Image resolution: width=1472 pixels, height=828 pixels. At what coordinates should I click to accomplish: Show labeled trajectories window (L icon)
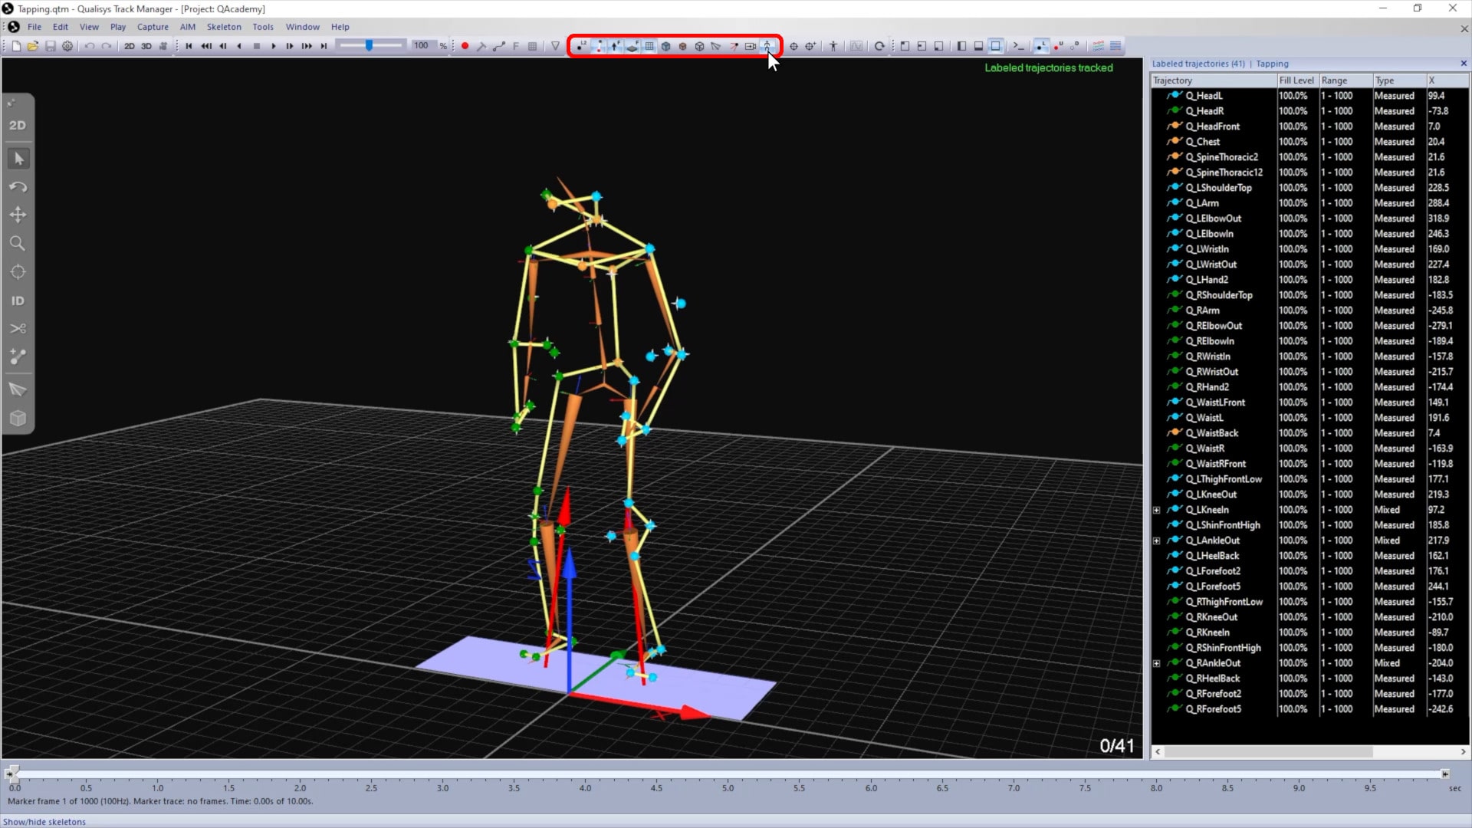point(1040,46)
